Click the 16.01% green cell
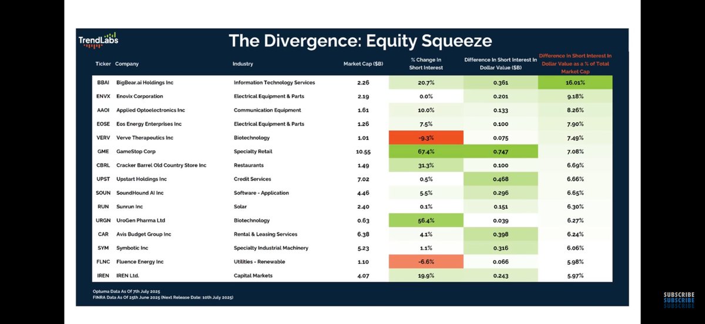The image size is (705, 324). tap(576, 82)
